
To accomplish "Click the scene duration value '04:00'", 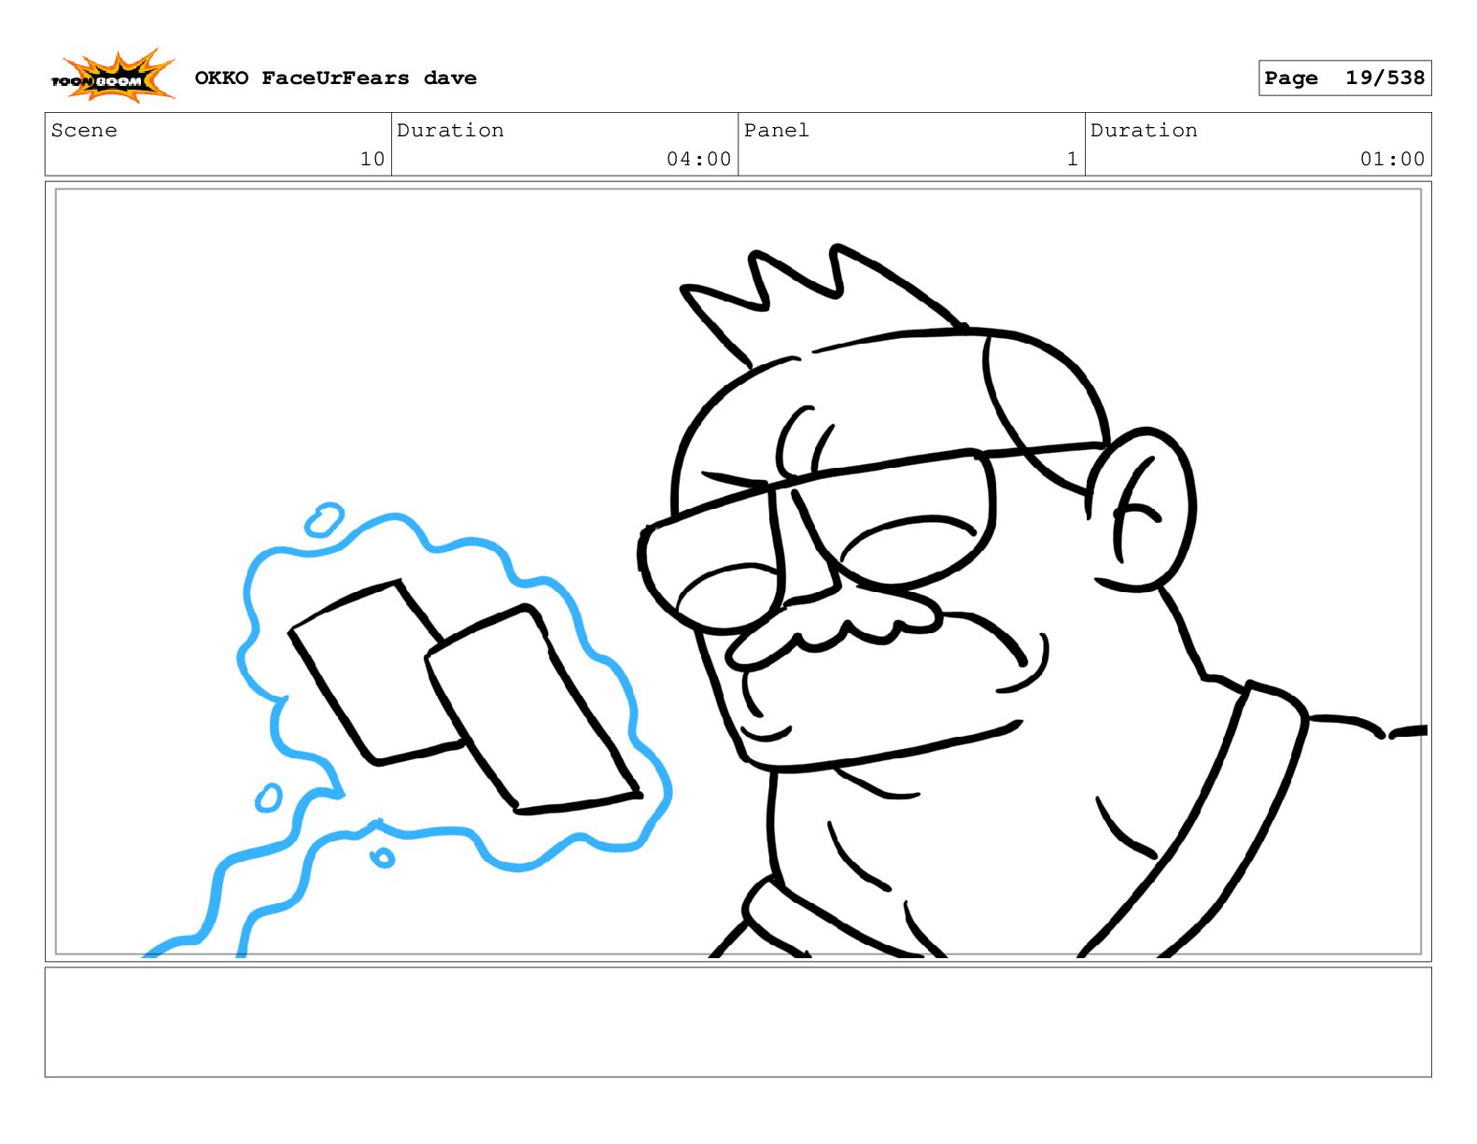I will [x=698, y=159].
